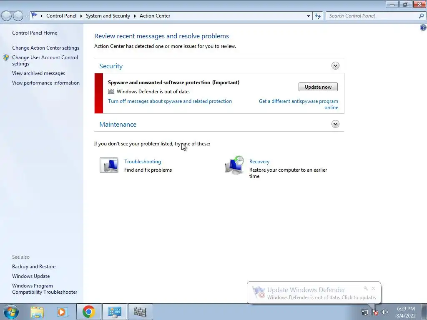Screen dimensions: 427x320
Task: Click the refresh icon beside address bar
Action: [317, 16]
